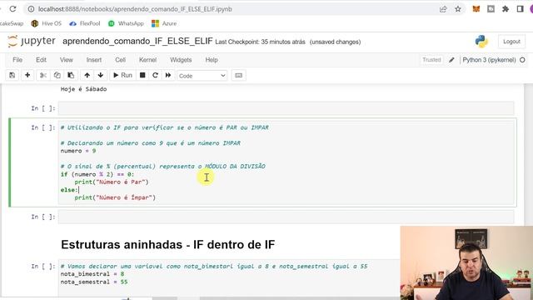Click output text Hoje é Sábado
The height and width of the screenshot is (300, 533).
coord(83,89)
